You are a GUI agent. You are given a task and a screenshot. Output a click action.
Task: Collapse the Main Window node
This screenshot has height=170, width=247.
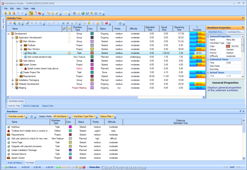(x=17, y=42)
